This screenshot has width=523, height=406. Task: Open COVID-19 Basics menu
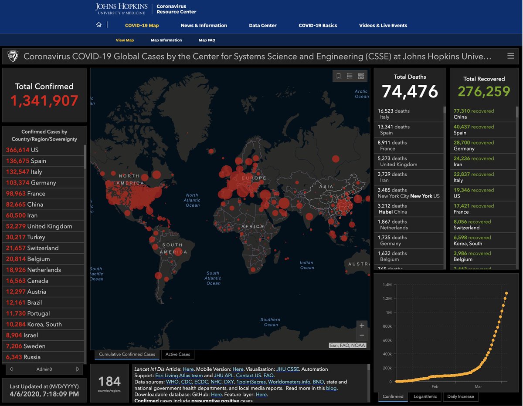(x=318, y=25)
